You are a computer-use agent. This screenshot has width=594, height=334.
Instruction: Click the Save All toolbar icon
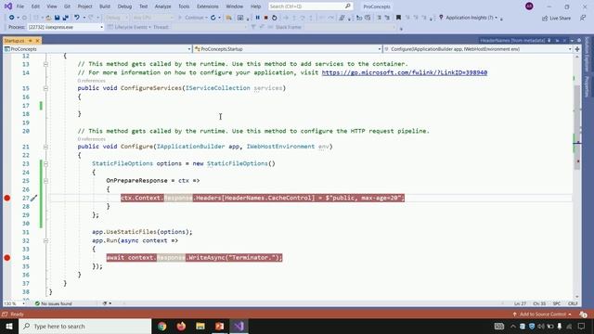tap(65, 18)
